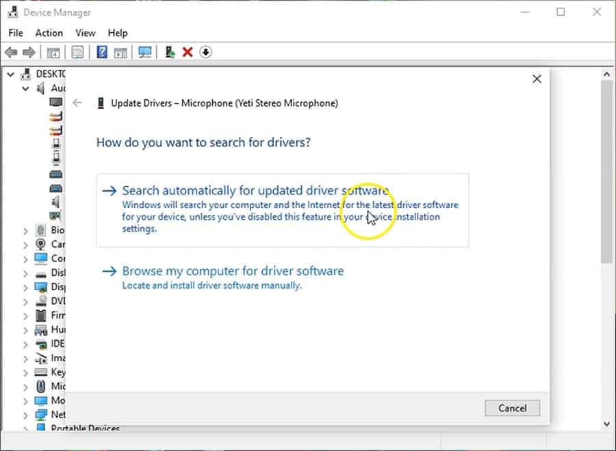Maximize the Device Manager window
Viewport: 616px width, 451px height.
pyautogui.click(x=561, y=12)
